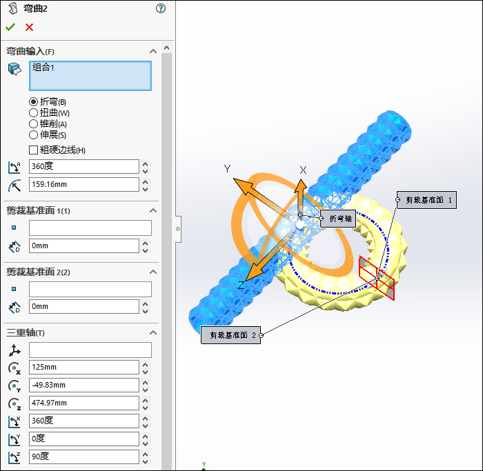Edit the Z rotation angle field 90度
This screenshot has height=471, width=483.
click(x=83, y=457)
